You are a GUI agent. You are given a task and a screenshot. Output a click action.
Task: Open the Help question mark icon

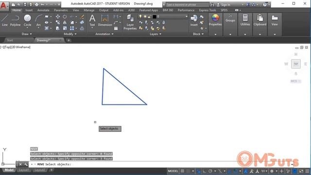[x=265, y=4]
